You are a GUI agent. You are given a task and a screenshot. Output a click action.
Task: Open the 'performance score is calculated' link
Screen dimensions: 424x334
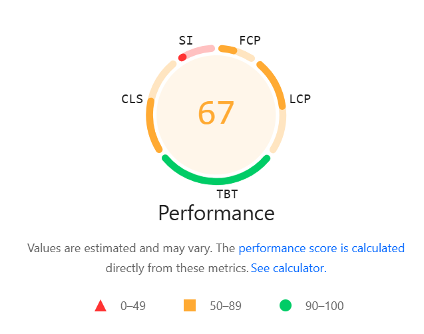point(321,248)
